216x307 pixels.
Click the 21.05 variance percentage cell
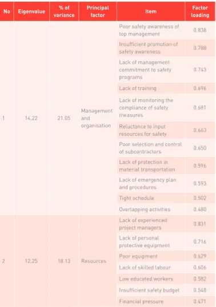64,118
